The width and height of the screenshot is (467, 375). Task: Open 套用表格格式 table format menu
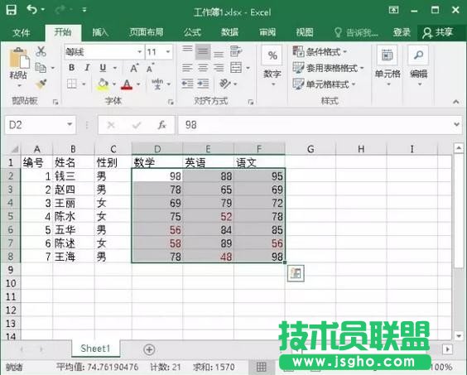click(x=328, y=68)
